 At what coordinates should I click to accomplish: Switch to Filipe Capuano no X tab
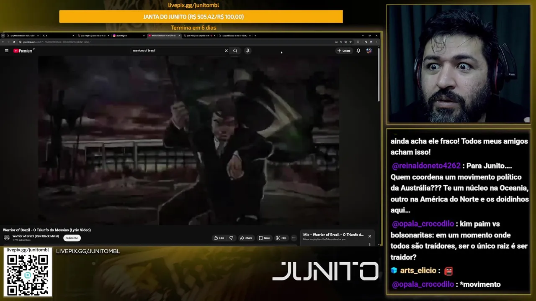pyautogui.click(x=93, y=36)
